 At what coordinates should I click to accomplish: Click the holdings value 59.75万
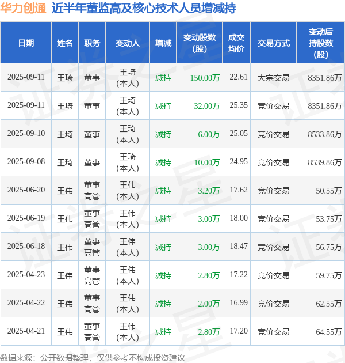pyautogui.click(x=328, y=275)
